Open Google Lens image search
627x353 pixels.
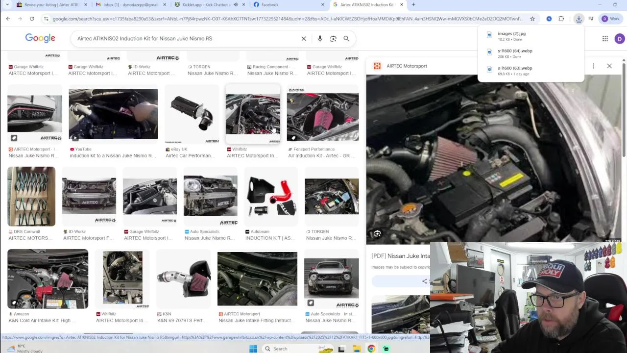coord(333,38)
